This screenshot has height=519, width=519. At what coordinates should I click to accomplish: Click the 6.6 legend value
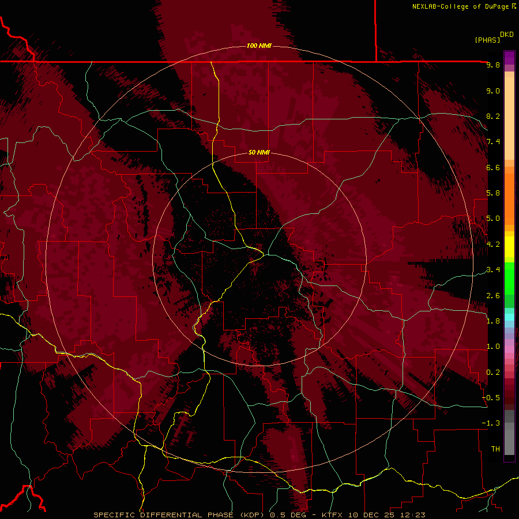pyautogui.click(x=493, y=167)
